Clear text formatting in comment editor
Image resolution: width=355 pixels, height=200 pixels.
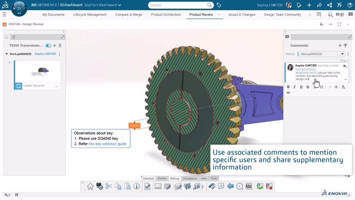pyautogui.click(x=344, y=87)
